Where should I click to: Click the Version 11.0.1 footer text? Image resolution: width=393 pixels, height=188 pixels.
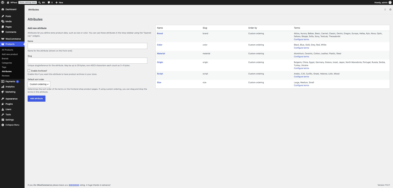pyautogui.click(x=384, y=185)
